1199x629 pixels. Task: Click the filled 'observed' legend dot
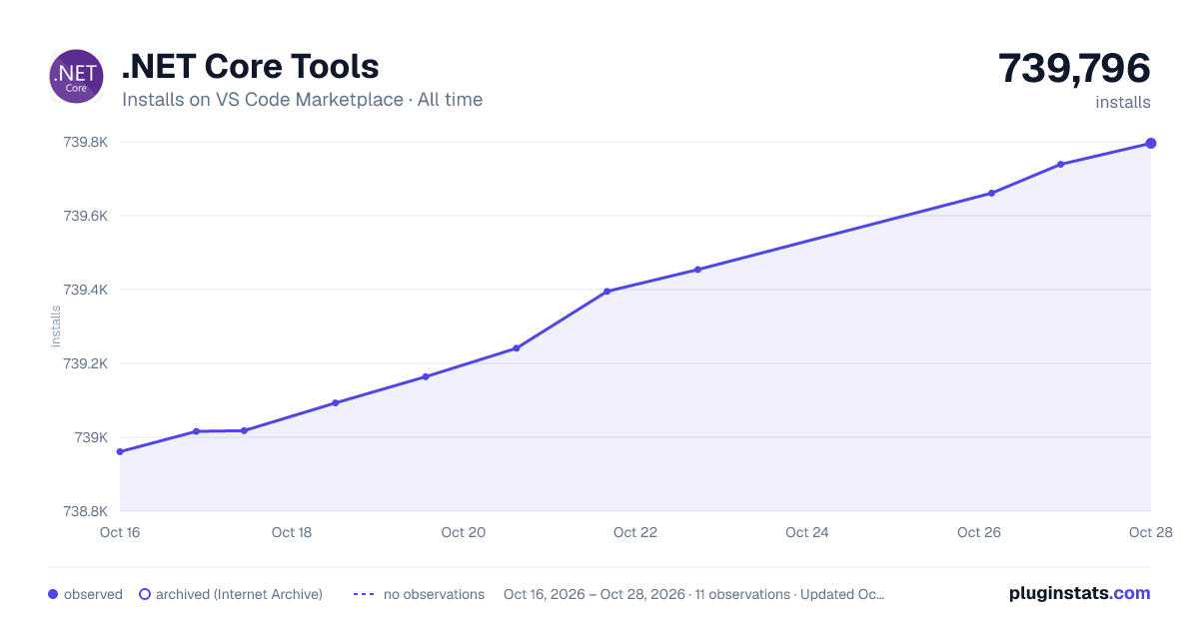53,594
